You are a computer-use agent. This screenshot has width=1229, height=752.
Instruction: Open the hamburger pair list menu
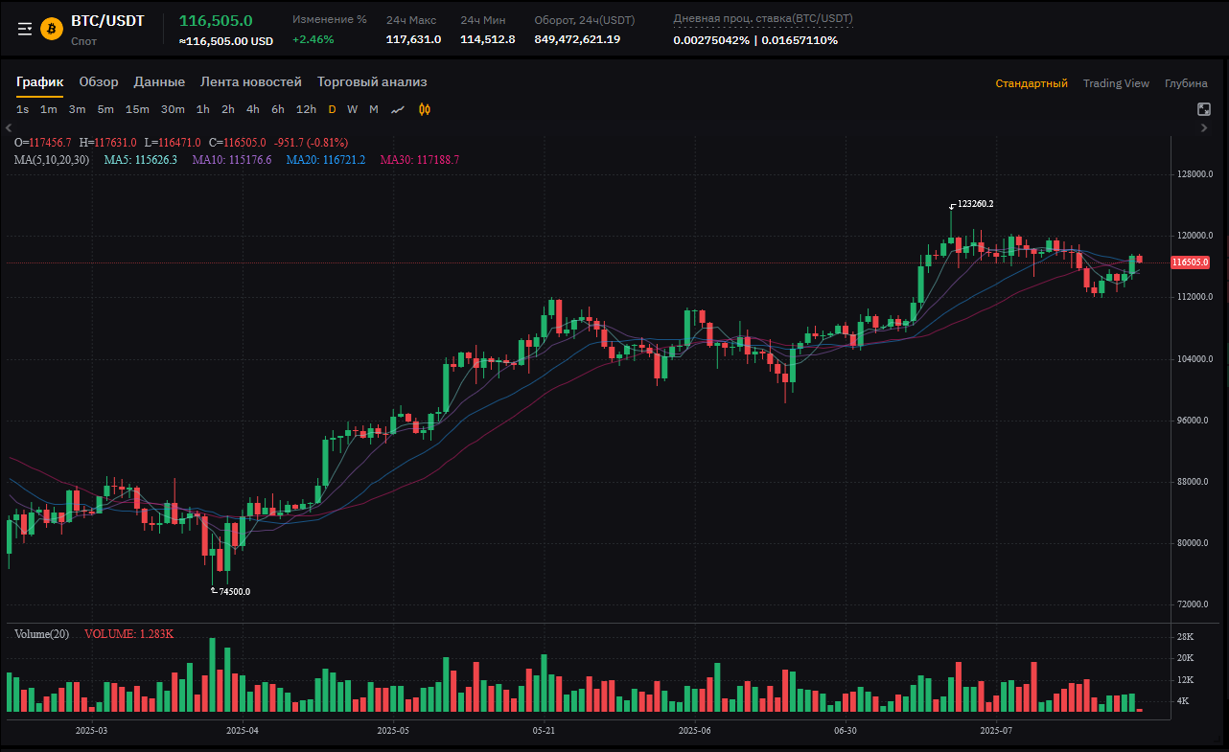(x=25, y=30)
